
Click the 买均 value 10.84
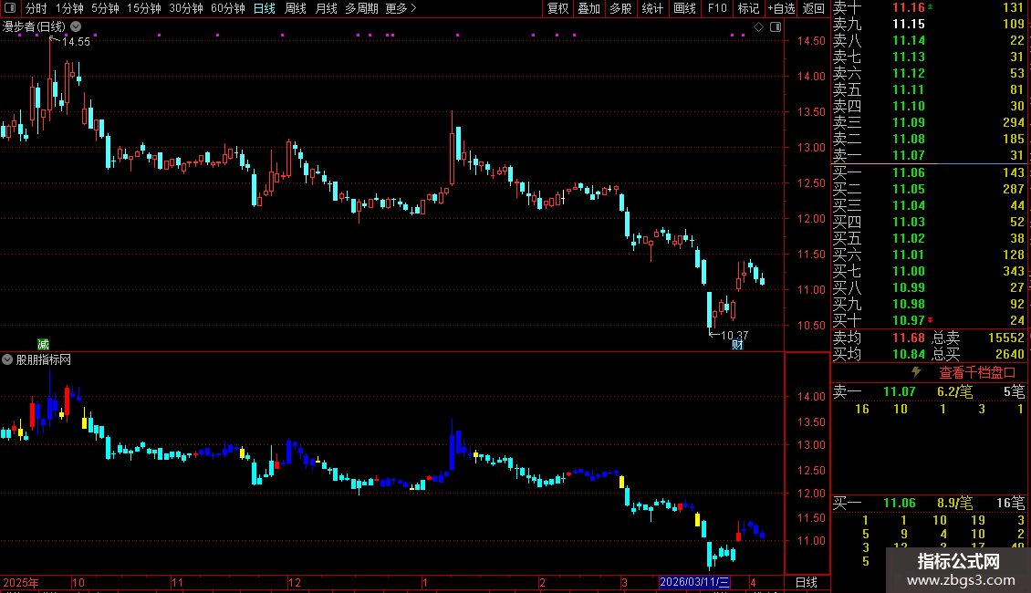pos(908,354)
